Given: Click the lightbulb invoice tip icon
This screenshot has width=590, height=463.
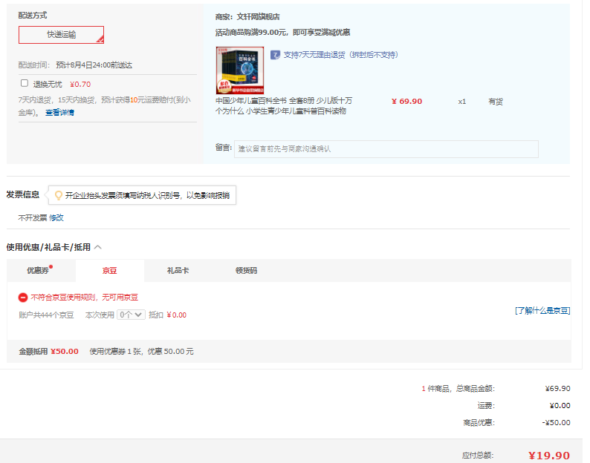Looking at the screenshot, I should pyautogui.click(x=58, y=195).
